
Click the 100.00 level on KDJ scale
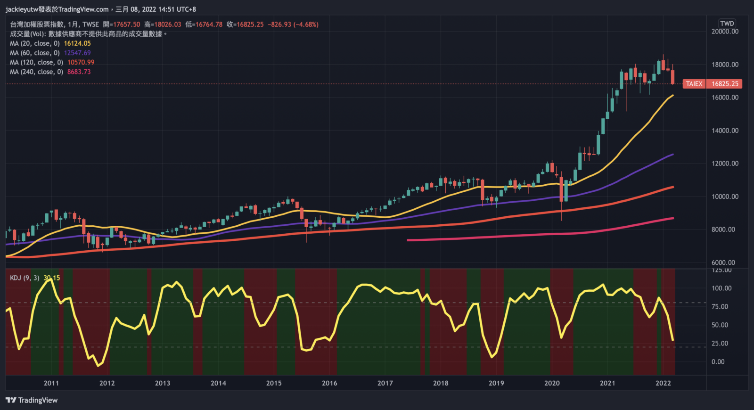point(721,288)
